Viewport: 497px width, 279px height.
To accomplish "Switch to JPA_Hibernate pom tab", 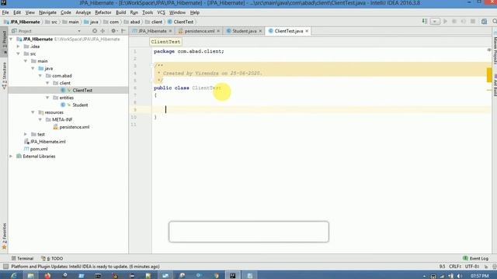I will coord(151,31).
